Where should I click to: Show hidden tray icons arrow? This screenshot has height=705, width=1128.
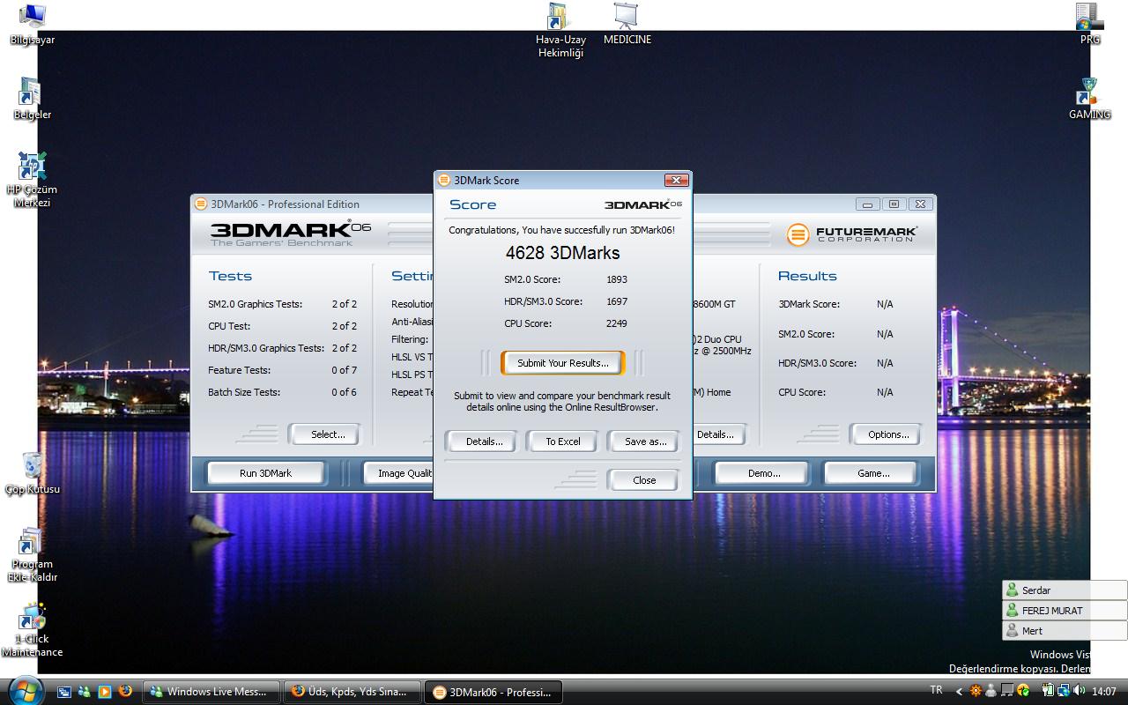click(959, 692)
